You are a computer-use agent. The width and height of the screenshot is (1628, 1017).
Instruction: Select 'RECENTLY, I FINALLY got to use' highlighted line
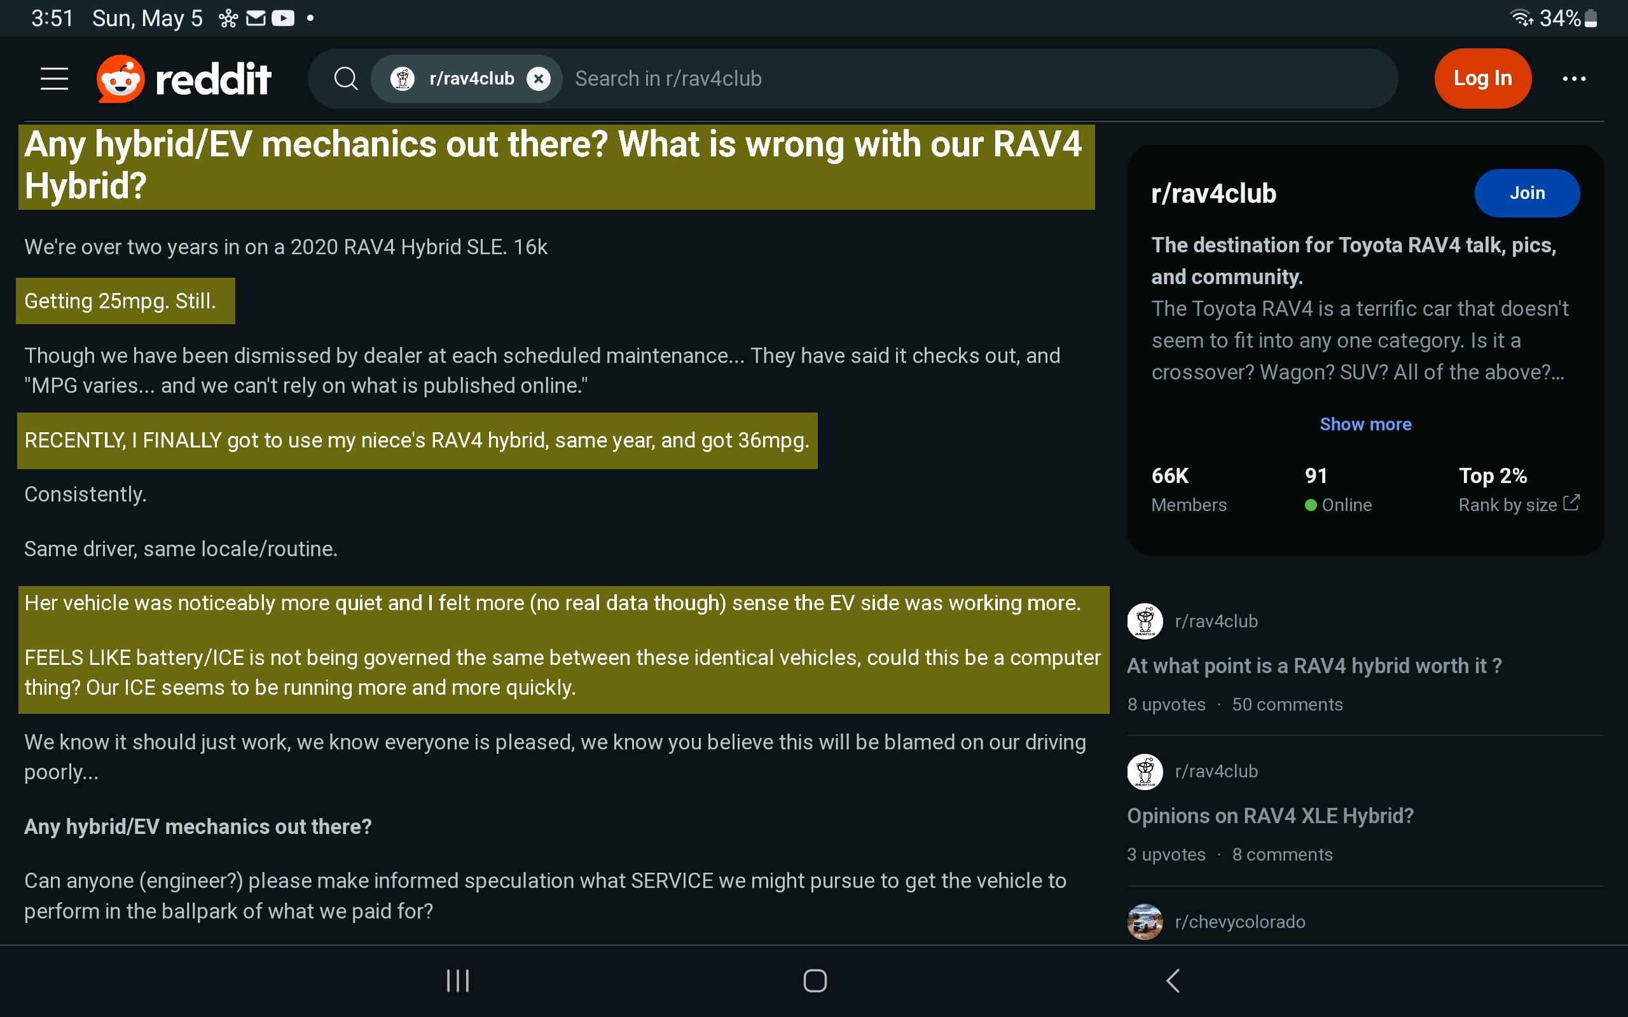pyautogui.click(x=417, y=440)
